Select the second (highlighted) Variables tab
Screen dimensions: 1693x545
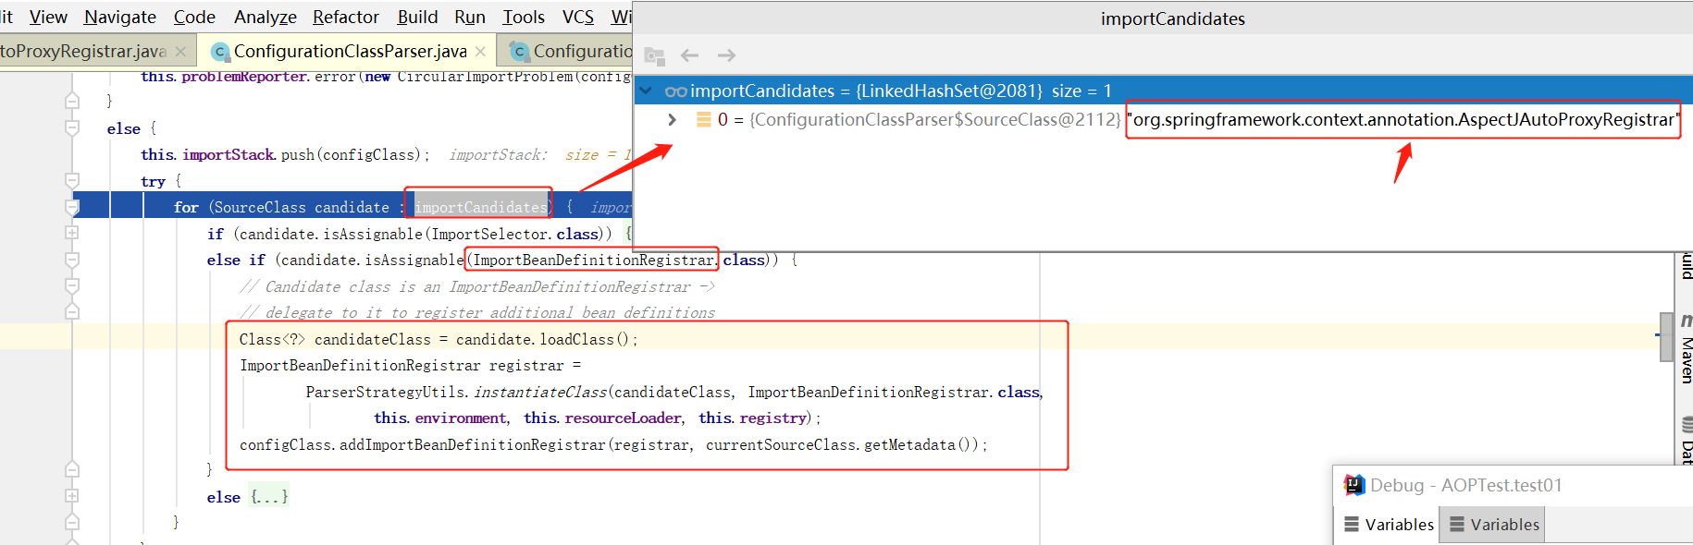[1494, 524]
